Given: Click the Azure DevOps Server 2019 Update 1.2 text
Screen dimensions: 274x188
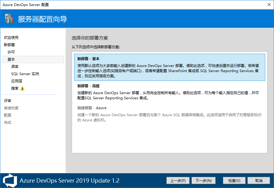Looking at the screenshot, I should tap(70, 180).
